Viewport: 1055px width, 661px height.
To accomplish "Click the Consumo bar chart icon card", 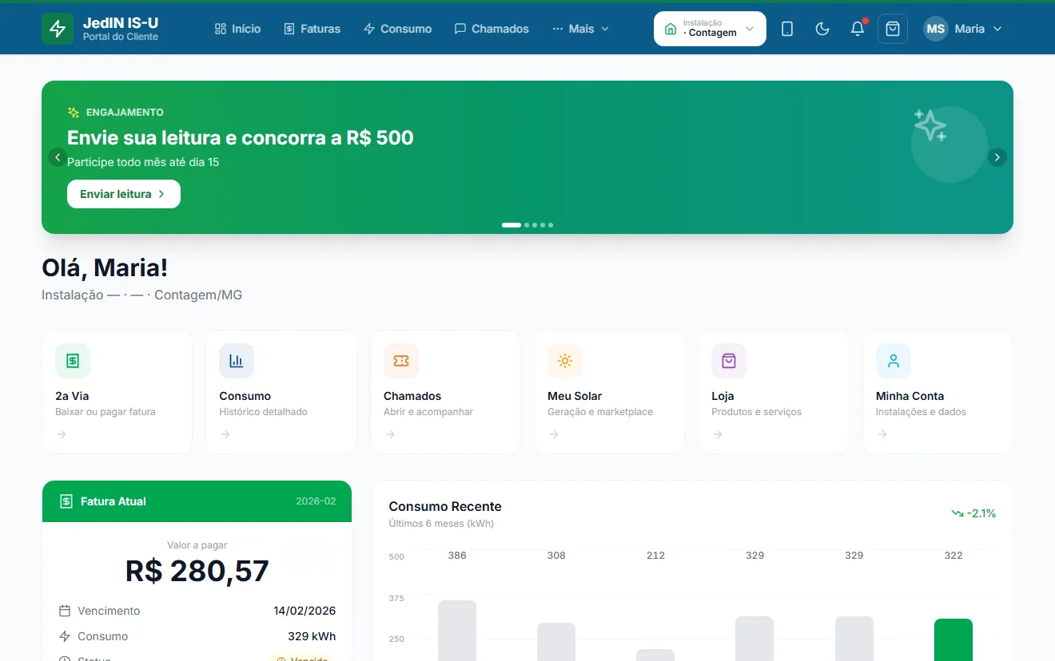I will pos(237,361).
